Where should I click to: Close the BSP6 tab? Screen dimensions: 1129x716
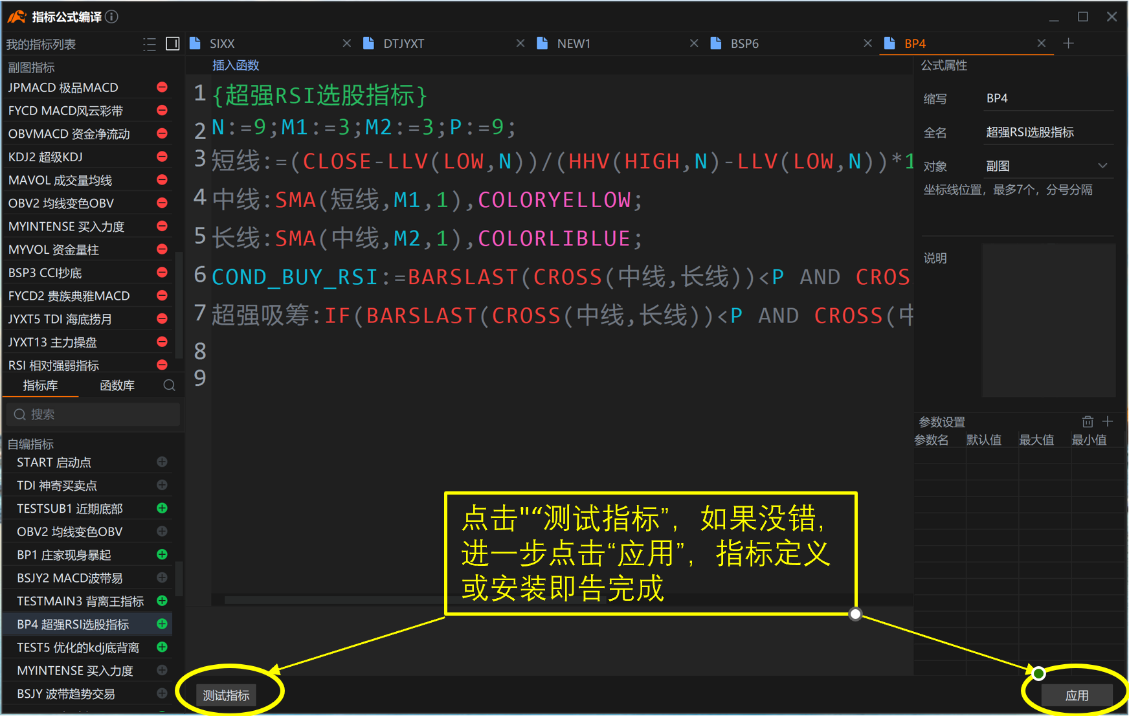(x=868, y=43)
